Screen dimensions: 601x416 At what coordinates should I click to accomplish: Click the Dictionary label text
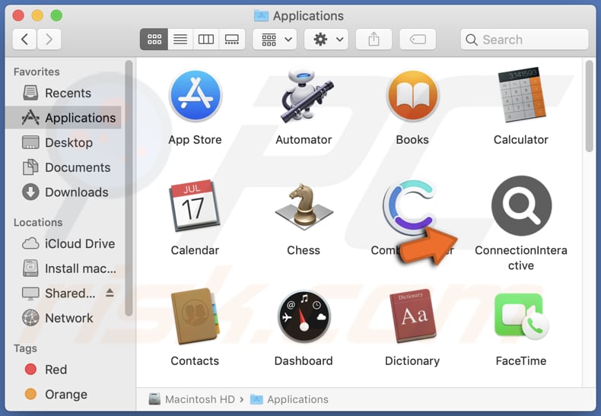pyautogui.click(x=412, y=360)
